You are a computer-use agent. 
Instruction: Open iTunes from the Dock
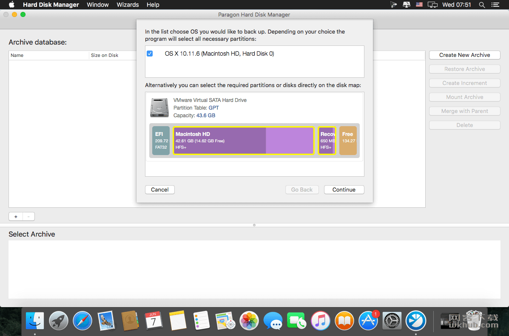(x=320, y=321)
